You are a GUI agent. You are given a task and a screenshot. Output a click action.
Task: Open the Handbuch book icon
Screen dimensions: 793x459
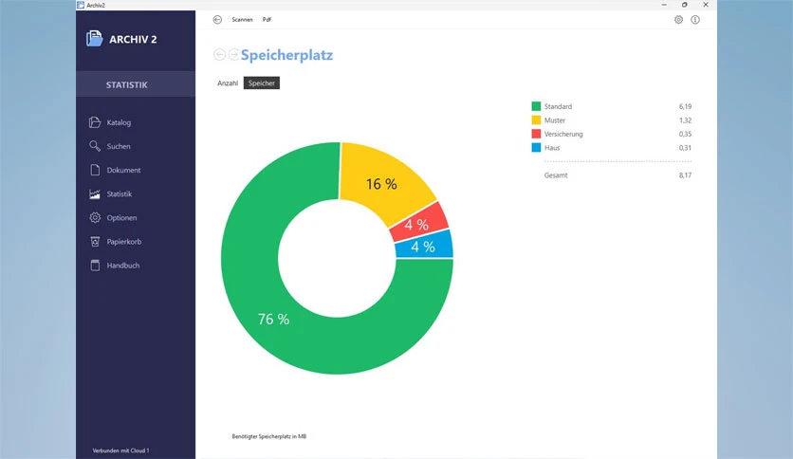(x=95, y=266)
